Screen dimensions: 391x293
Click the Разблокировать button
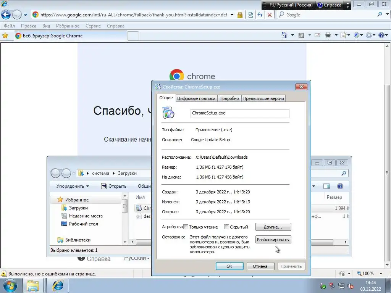click(273, 240)
